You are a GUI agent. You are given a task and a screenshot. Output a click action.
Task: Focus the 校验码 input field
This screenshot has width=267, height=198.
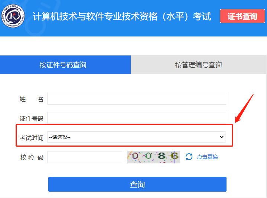(x=85, y=157)
